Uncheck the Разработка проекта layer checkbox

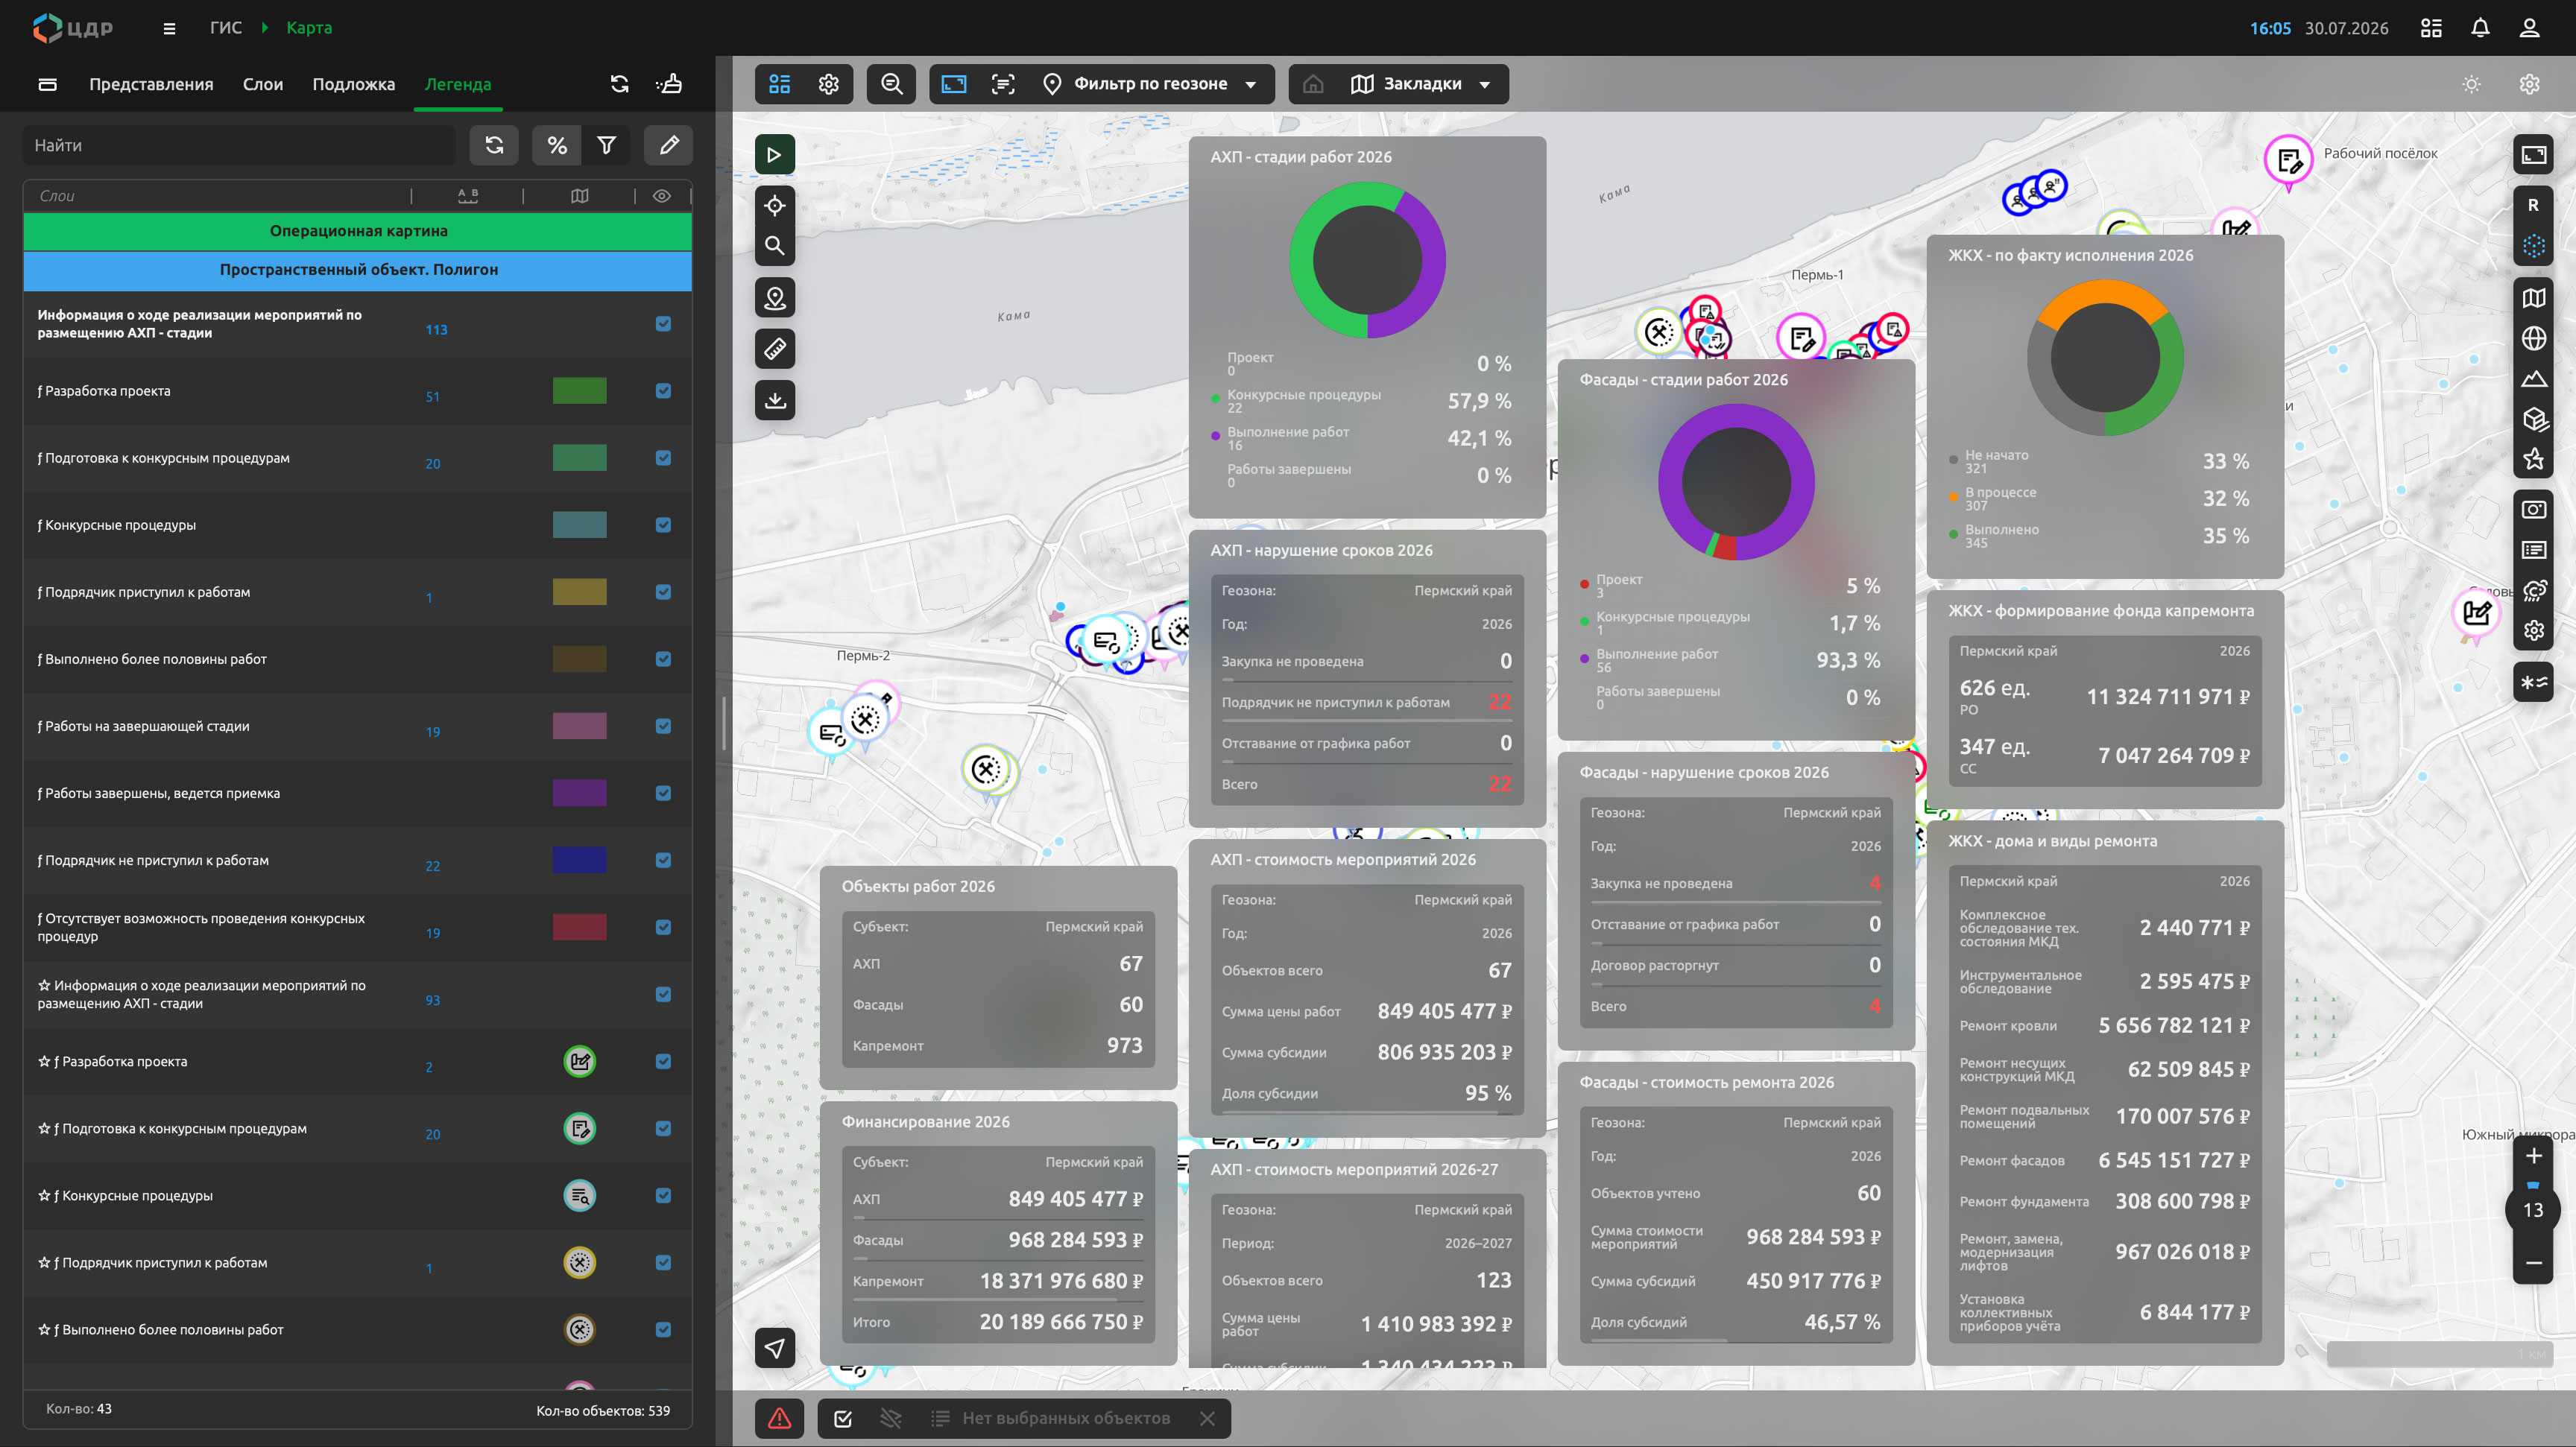tap(663, 390)
